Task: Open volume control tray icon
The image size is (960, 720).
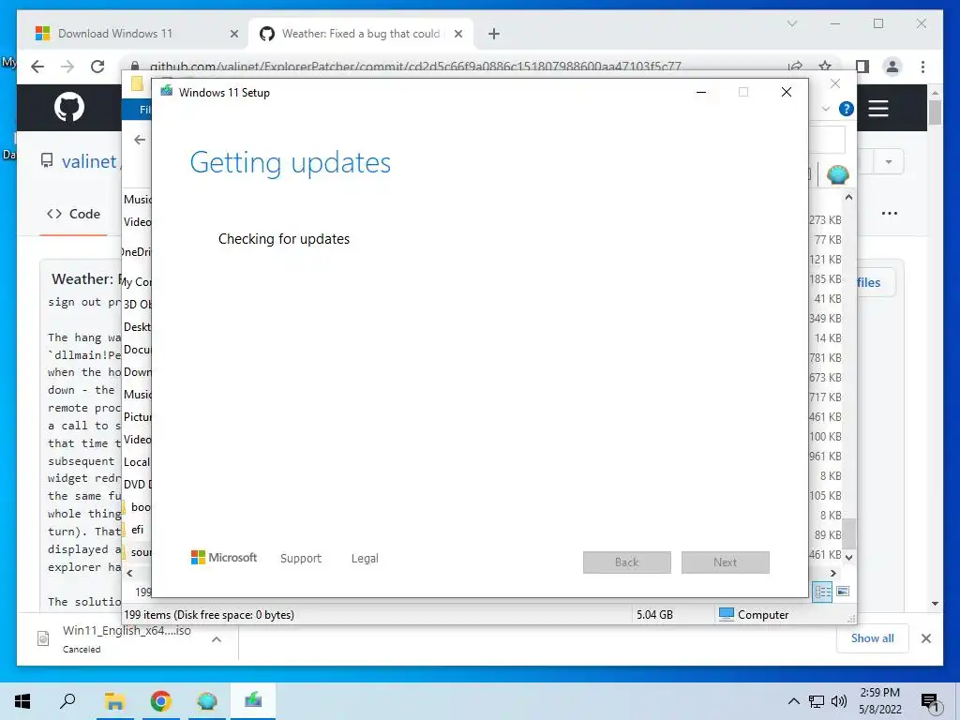Action: [x=838, y=701]
